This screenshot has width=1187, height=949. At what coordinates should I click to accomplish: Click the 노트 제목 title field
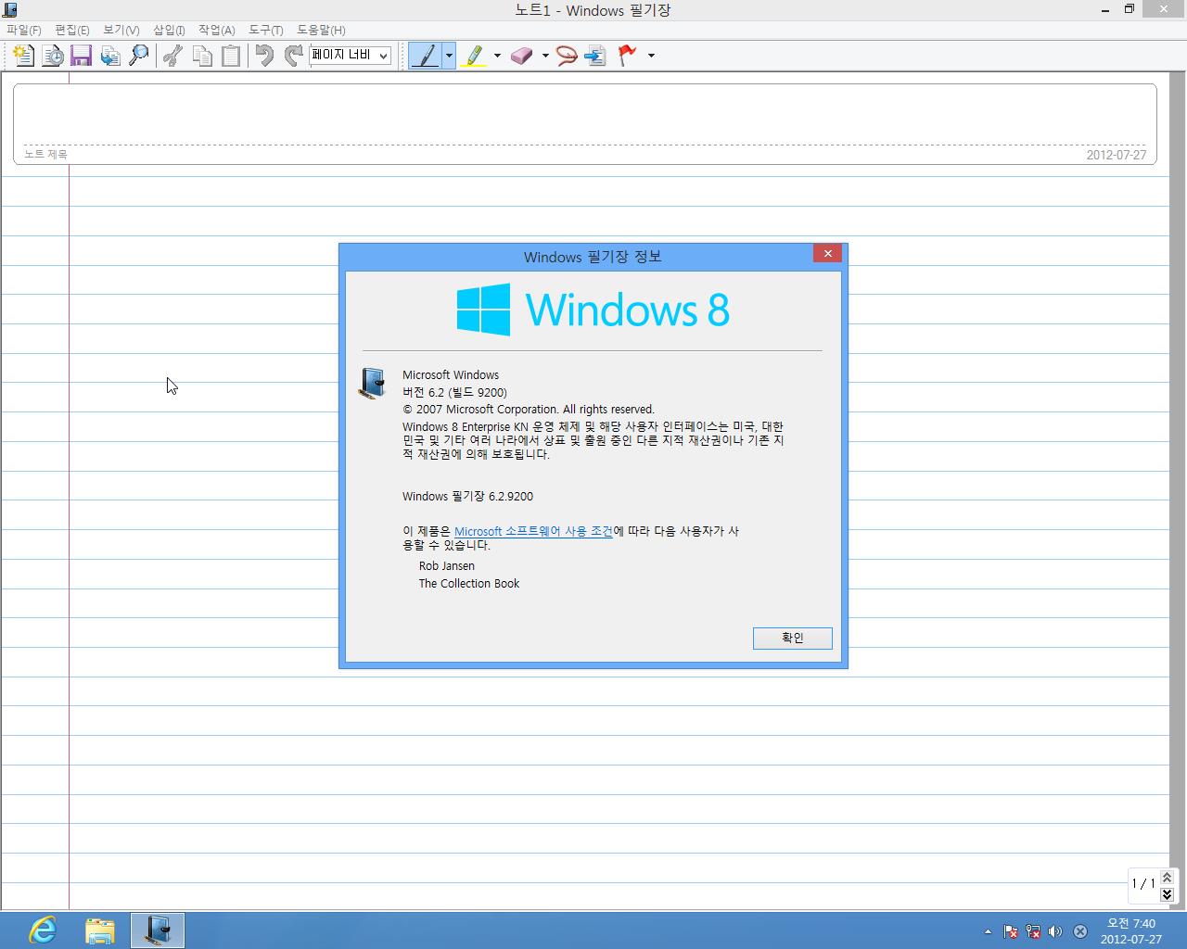[584, 124]
